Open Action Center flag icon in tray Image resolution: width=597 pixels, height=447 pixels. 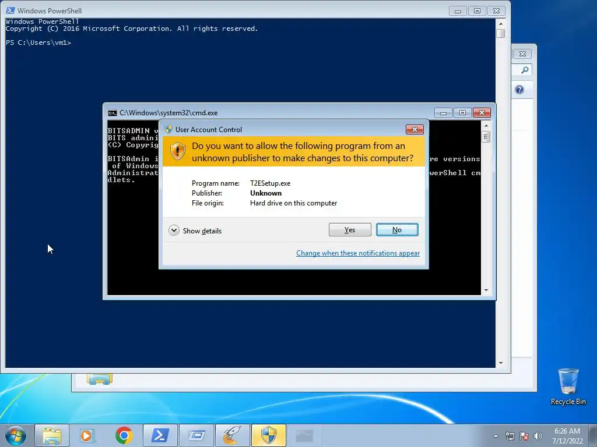(x=524, y=436)
